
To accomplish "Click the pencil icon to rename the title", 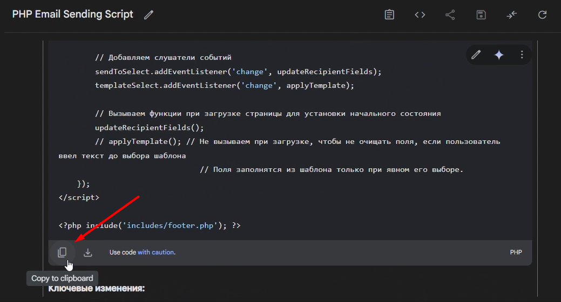I will 148,15.
